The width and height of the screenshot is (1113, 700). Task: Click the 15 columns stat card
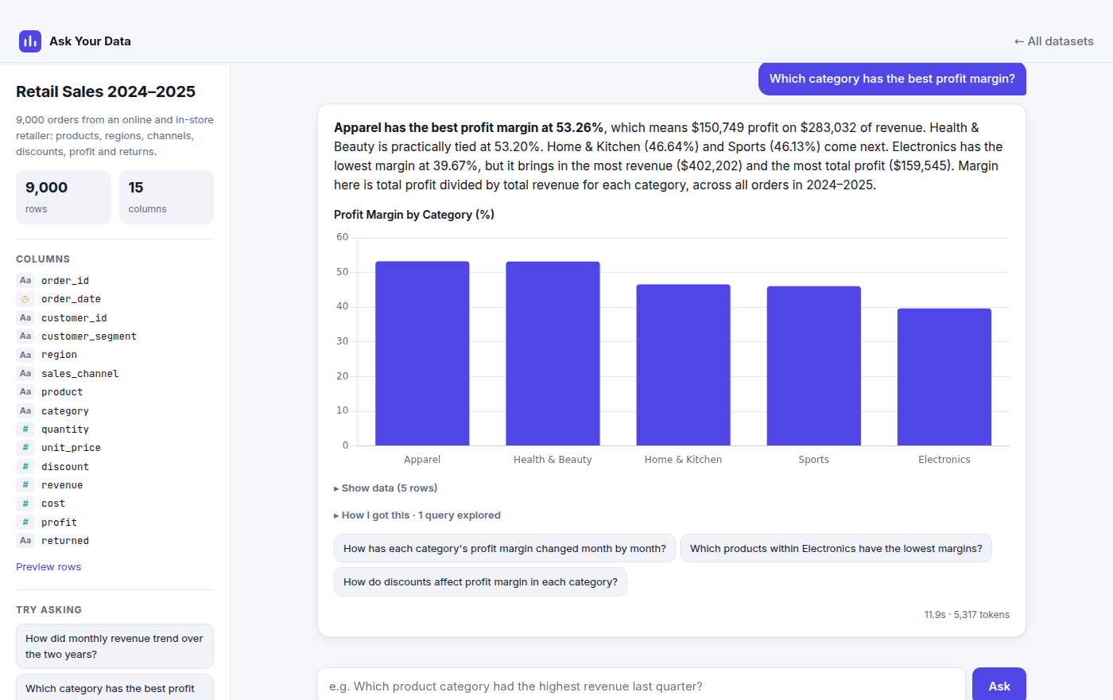166,197
